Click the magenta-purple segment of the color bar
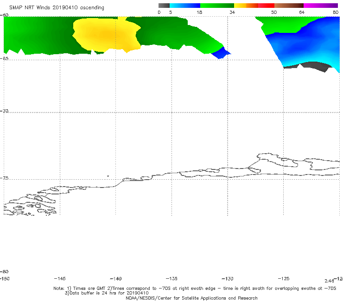343x301 pixels. coord(321,6)
